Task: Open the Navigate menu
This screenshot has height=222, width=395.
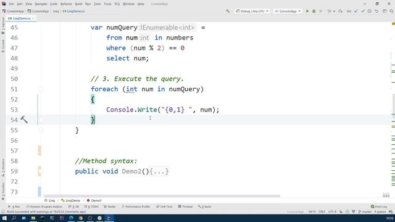Action: (41, 4)
